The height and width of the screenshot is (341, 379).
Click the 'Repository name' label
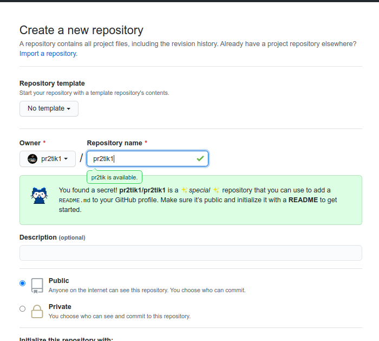pos(115,143)
